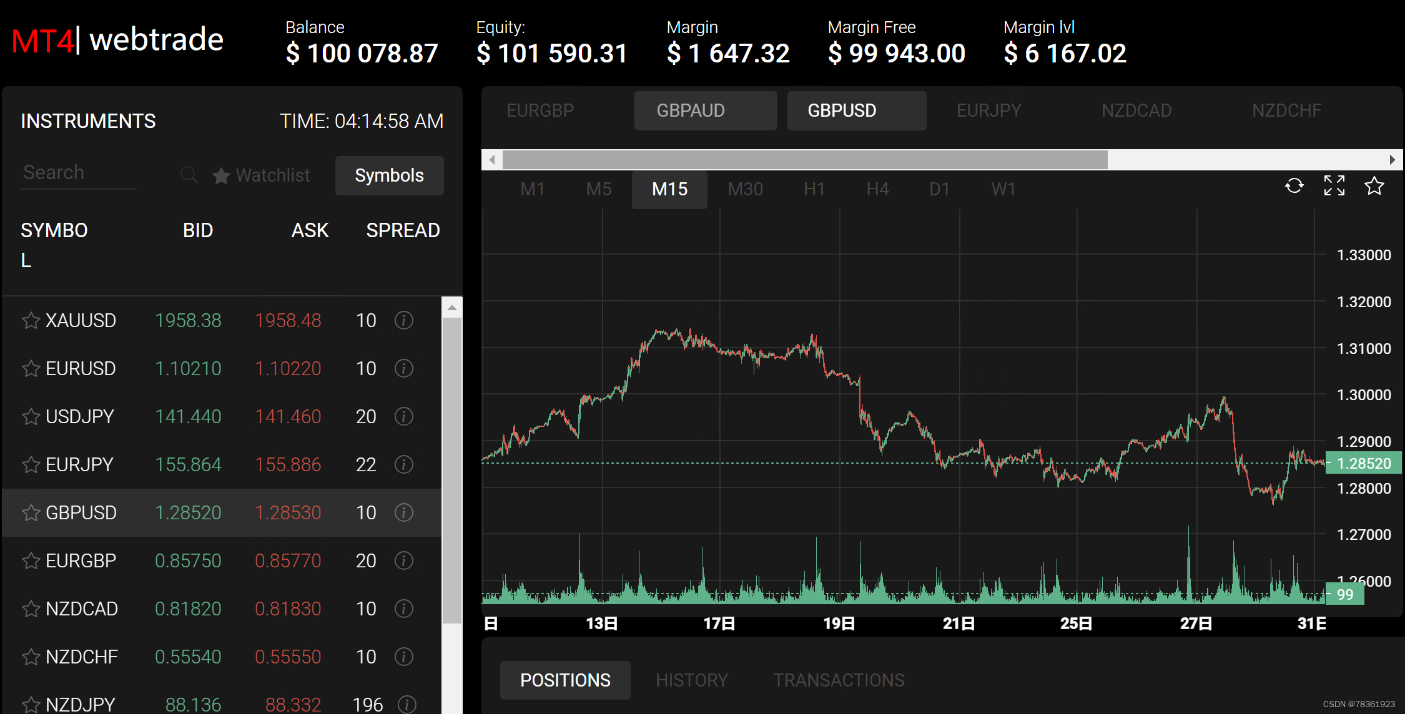Show GBPUSD instrument info

[404, 512]
